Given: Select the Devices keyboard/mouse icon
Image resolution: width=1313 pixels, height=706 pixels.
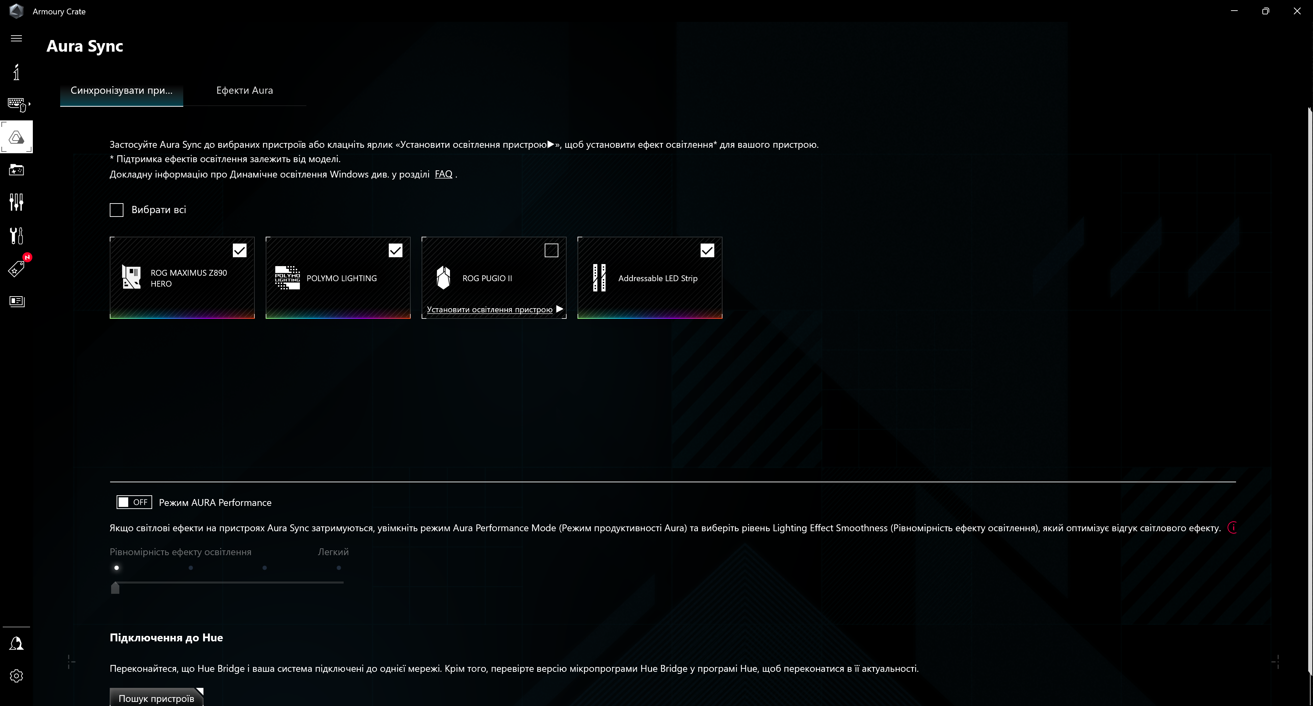Looking at the screenshot, I should click(x=16, y=104).
